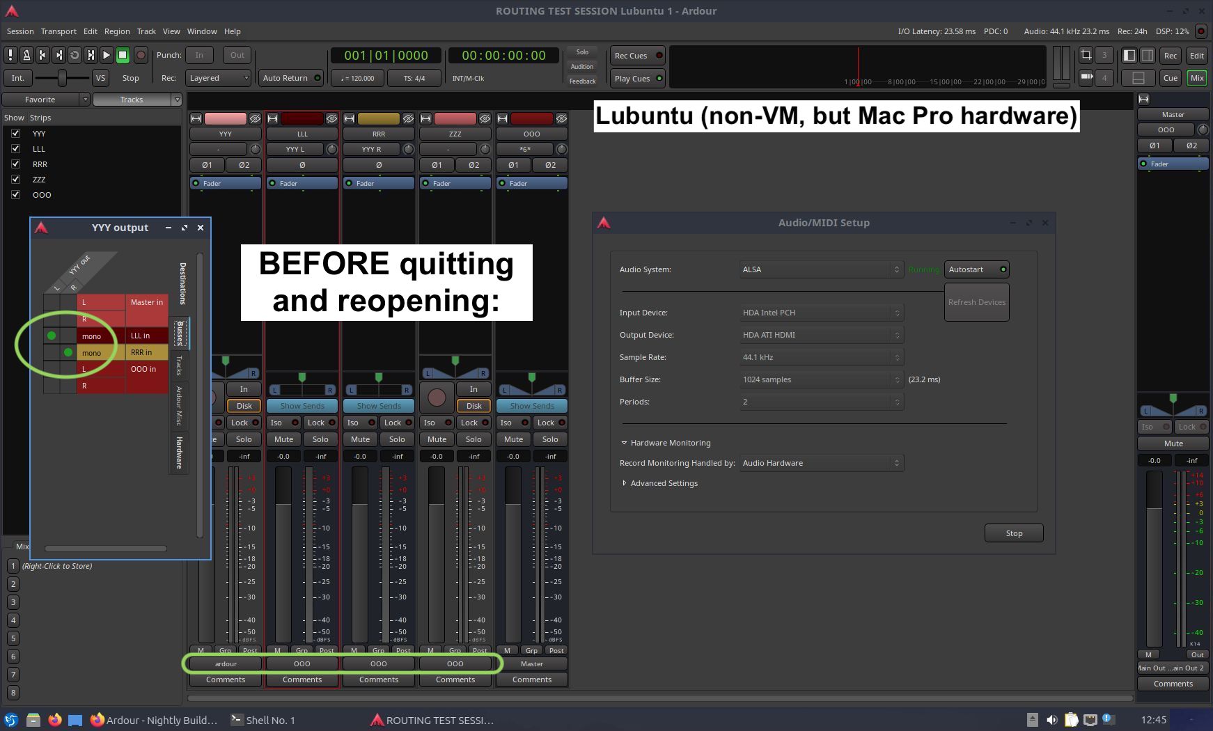
Task: Open the Transport menu
Action: coord(58,31)
